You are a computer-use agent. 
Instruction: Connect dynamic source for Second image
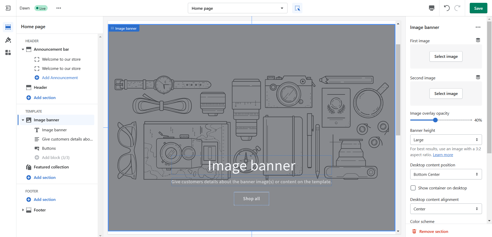coord(478,77)
